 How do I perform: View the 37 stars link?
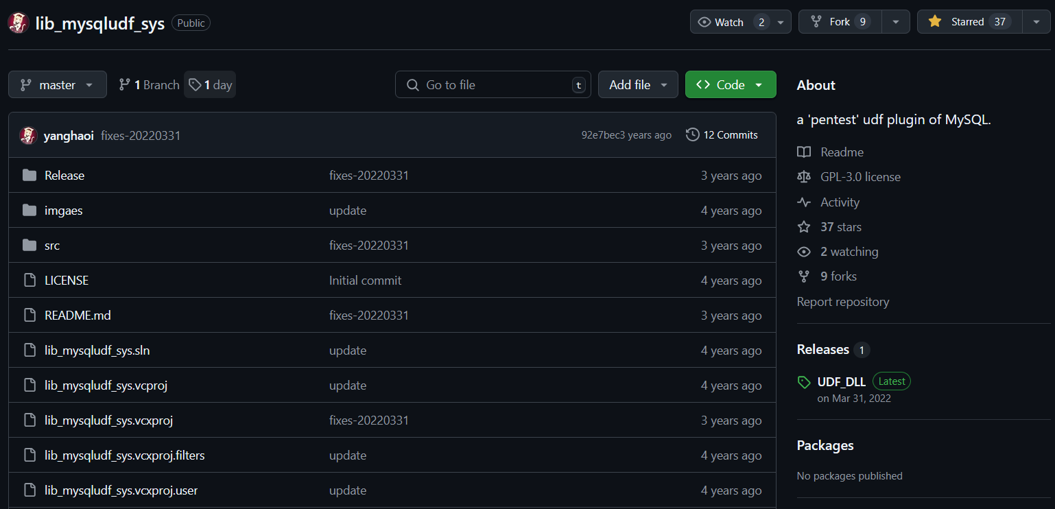841,227
